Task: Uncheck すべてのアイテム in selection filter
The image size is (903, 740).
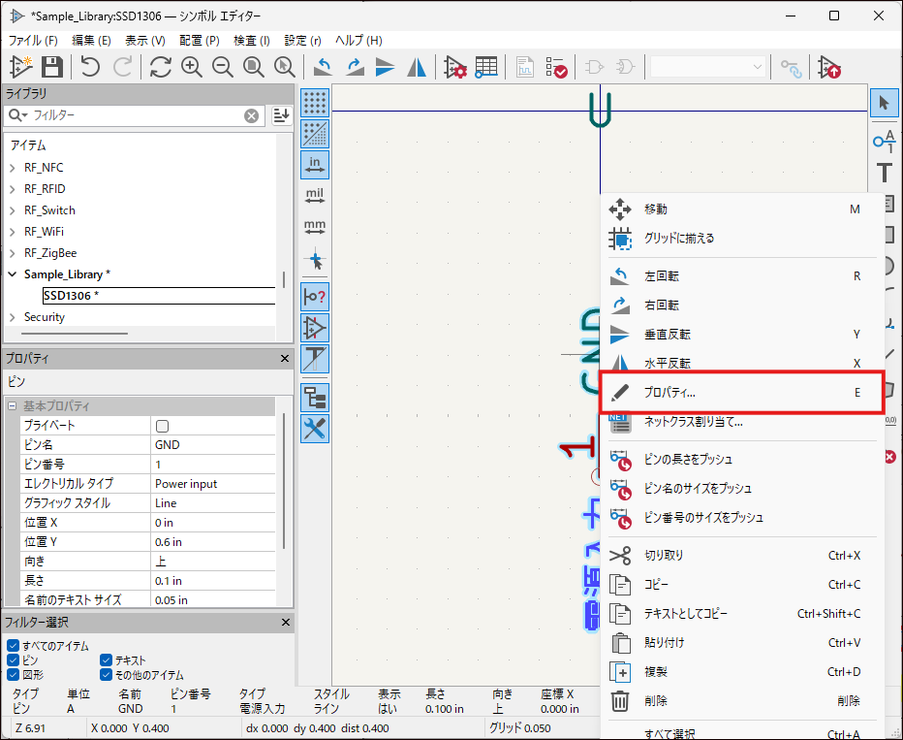Action: (x=13, y=646)
